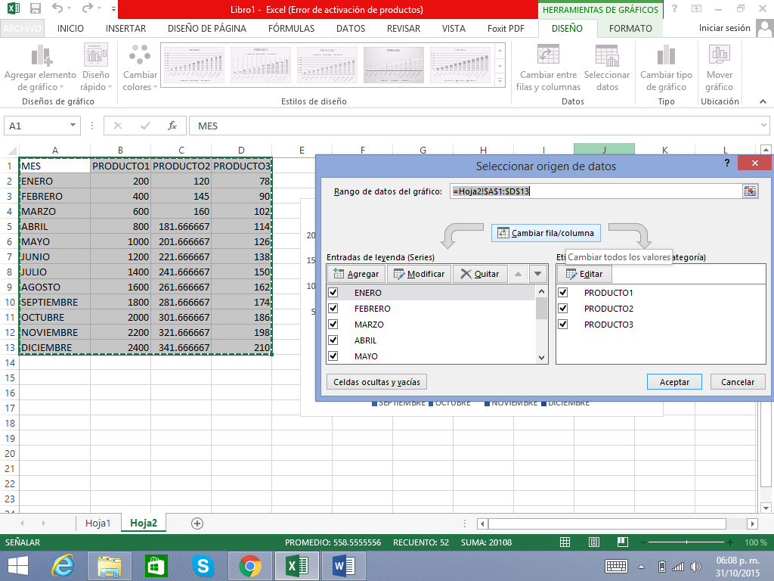Click the chart data range input field
Screen dimensions: 774x581
pos(595,191)
